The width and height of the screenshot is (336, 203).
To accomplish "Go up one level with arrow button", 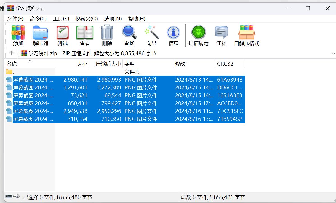I will pos(11,53).
